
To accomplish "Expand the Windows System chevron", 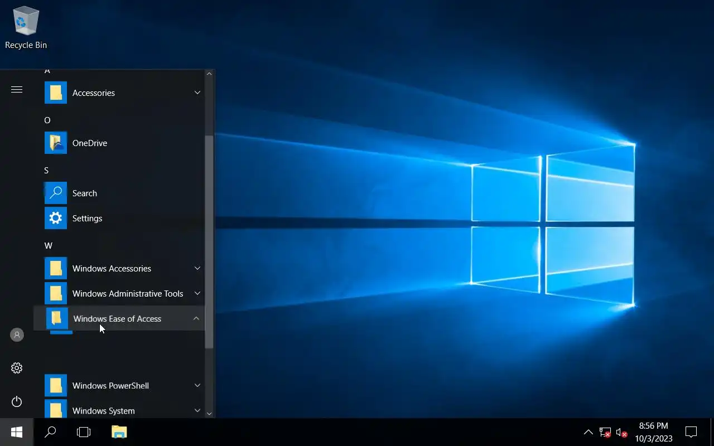I will click(197, 410).
